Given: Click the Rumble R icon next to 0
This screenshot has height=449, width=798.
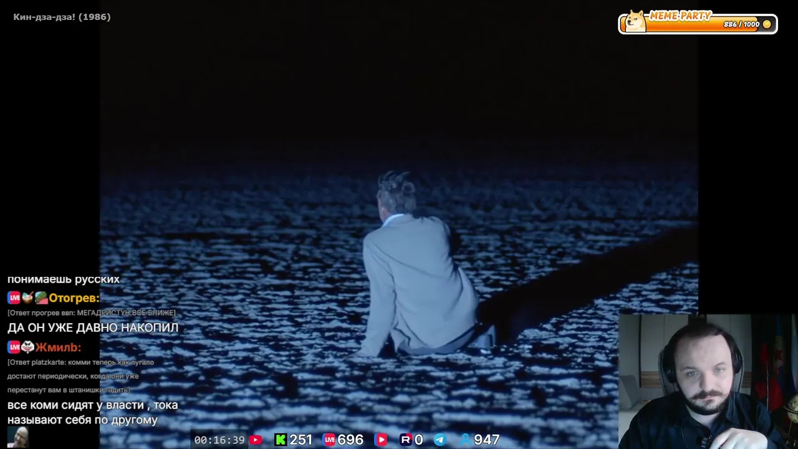Looking at the screenshot, I should click(x=406, y=440).
